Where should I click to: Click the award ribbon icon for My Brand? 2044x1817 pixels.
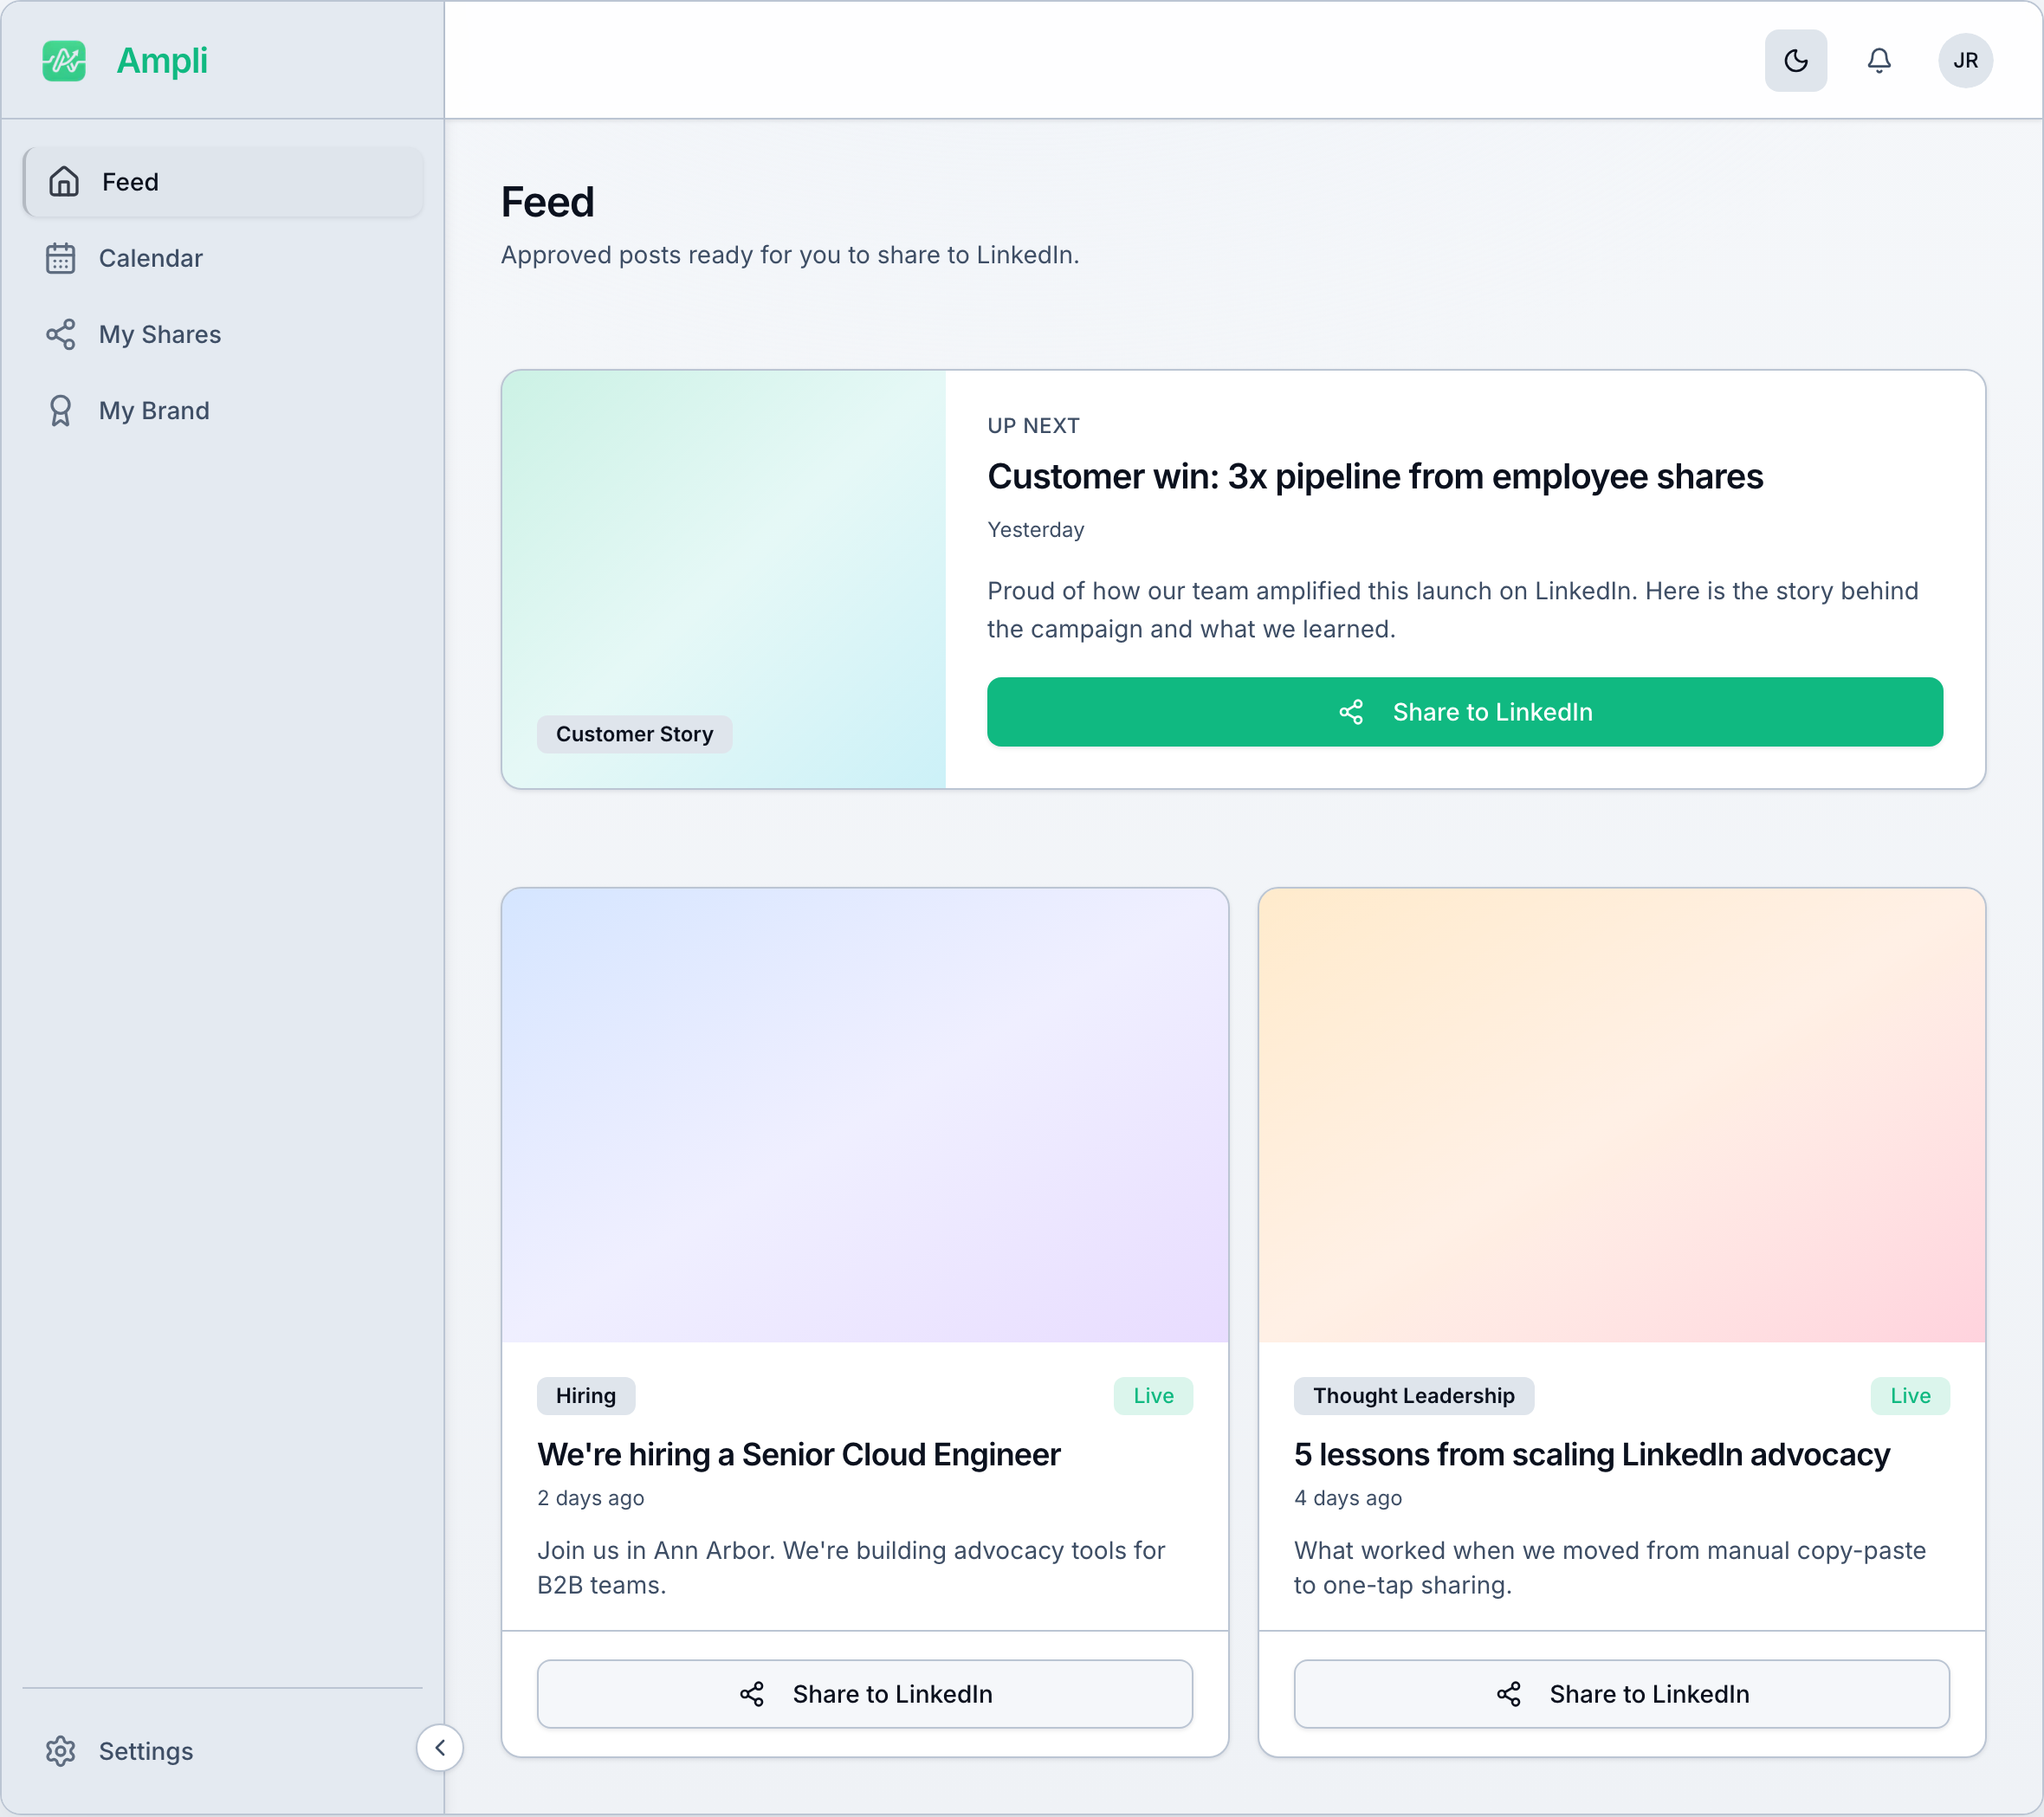61,410
